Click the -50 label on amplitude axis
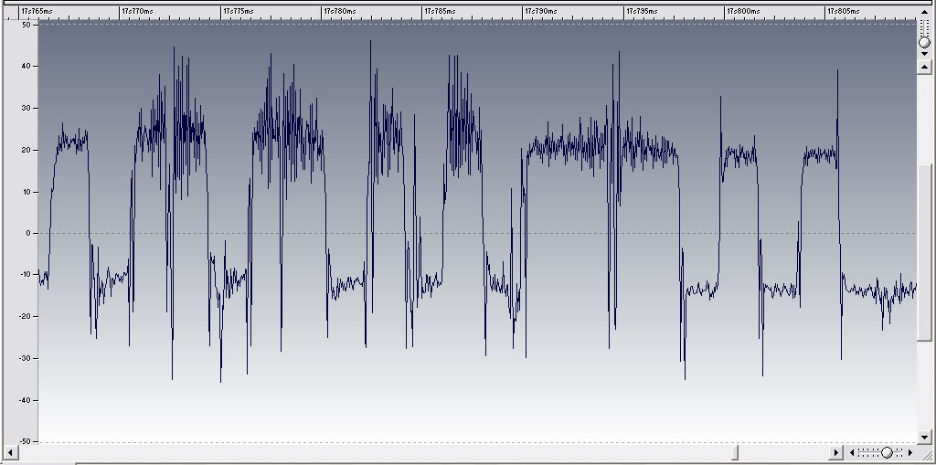This screenshot has height=465, width=936. point(25,441)
